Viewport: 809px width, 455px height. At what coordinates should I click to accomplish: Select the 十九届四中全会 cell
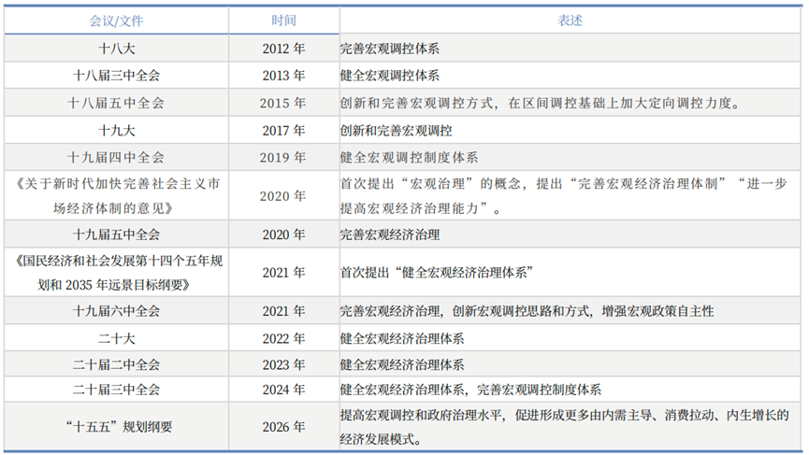pyautogui.click(x=117, y=157)
